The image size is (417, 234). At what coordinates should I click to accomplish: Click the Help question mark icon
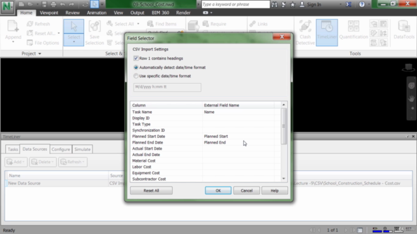362,5
